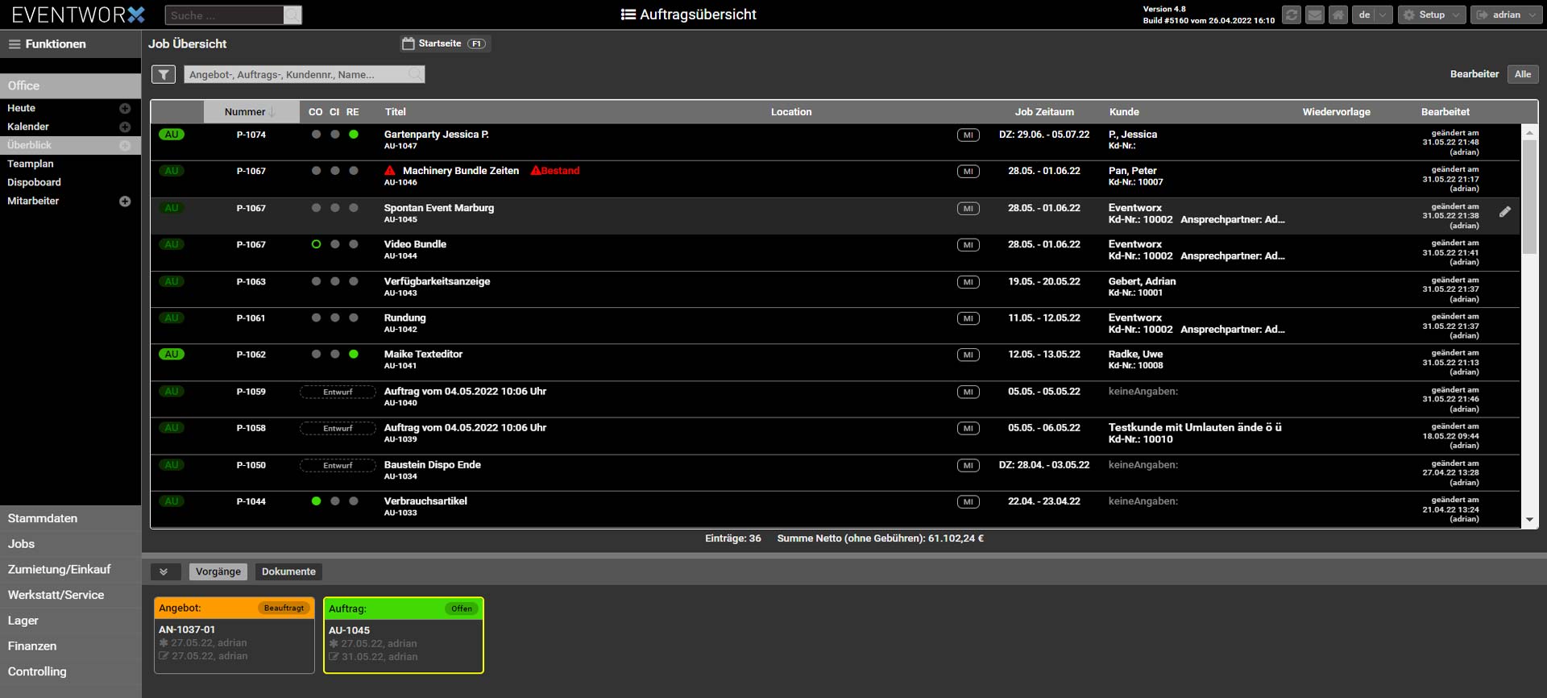Click the refresh icon in the top bar
The height and width of the screenshot is (698, 1547).
pos(1292,15)
